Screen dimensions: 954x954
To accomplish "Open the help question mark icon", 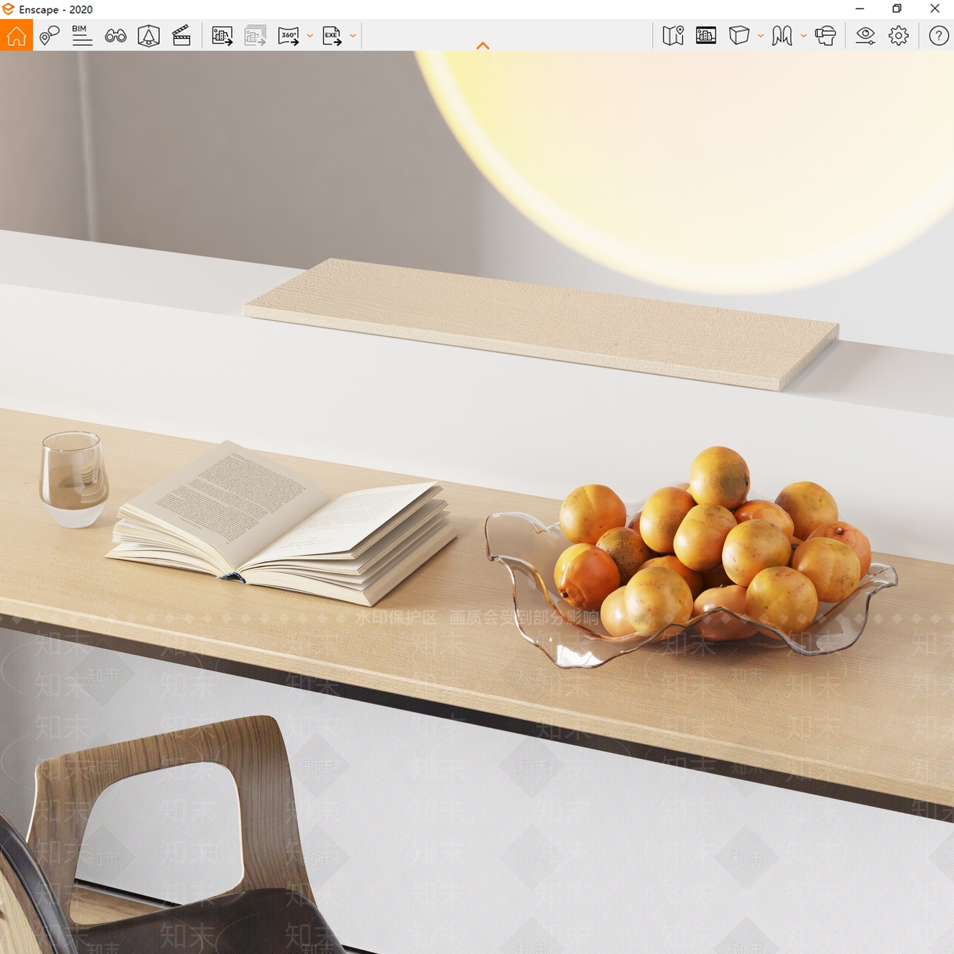I will point(938,36).
